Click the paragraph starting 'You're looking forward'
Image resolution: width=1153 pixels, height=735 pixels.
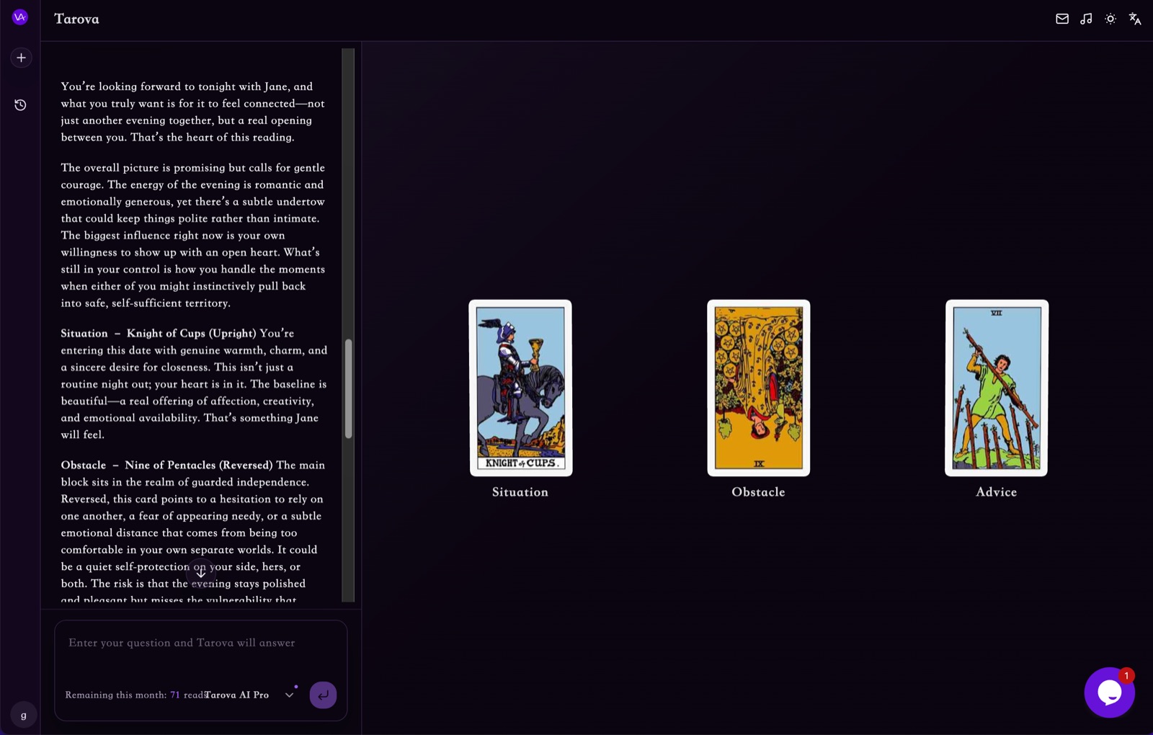coord(192,112)
